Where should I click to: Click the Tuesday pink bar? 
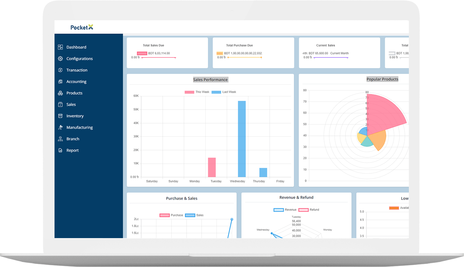point(212,167)
